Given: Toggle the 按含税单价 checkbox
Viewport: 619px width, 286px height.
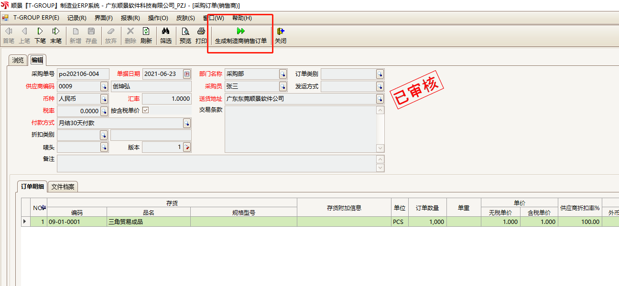Looking at the screenshot, I should [x=146, y=110].
